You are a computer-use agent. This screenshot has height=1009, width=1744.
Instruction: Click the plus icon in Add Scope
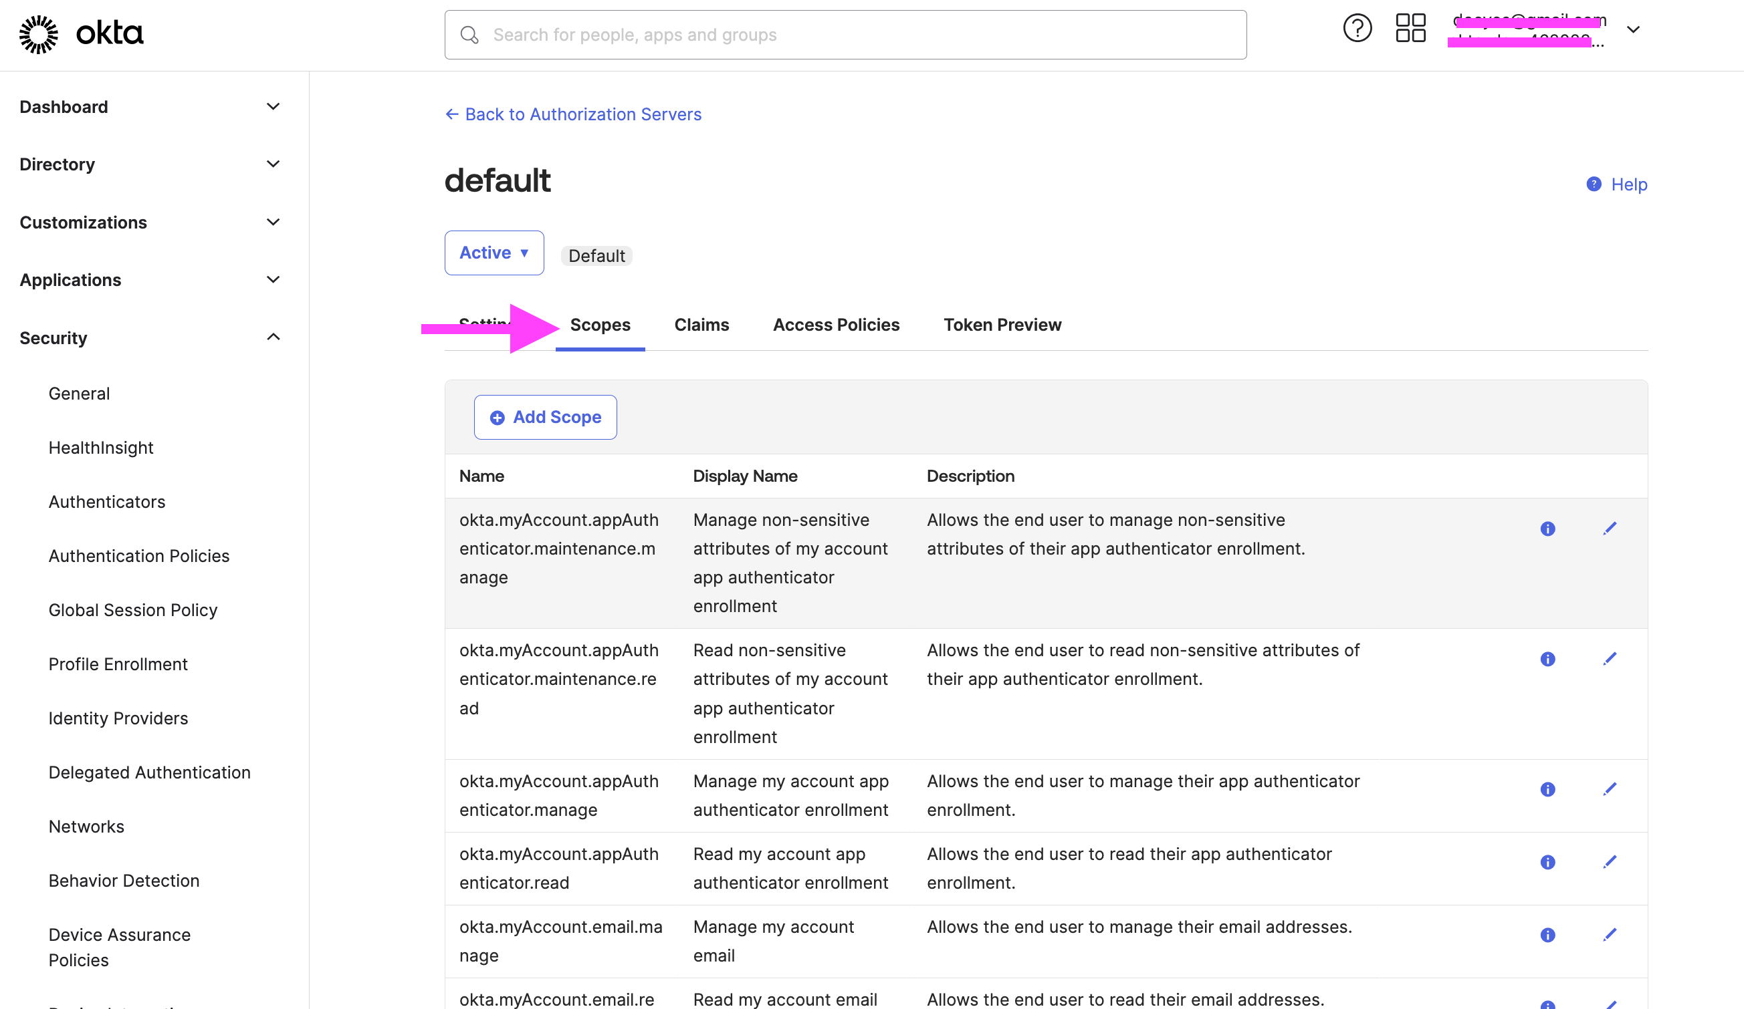[497, 418]
